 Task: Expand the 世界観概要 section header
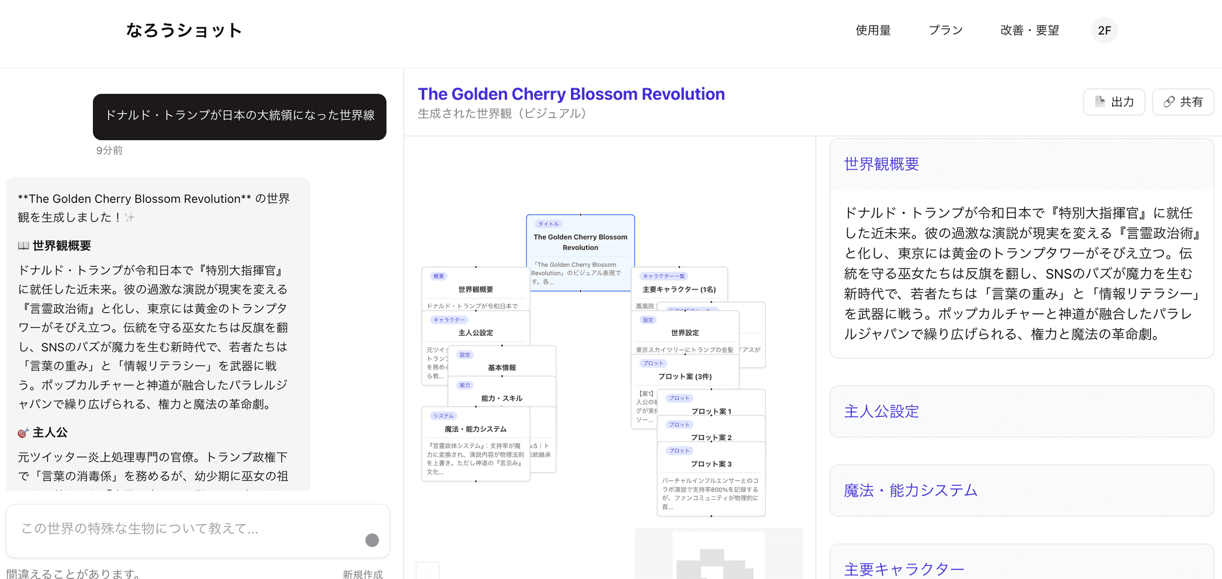[x=1022, y=164]
